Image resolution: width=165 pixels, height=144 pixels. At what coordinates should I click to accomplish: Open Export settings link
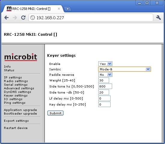click(x=16, y=121)
